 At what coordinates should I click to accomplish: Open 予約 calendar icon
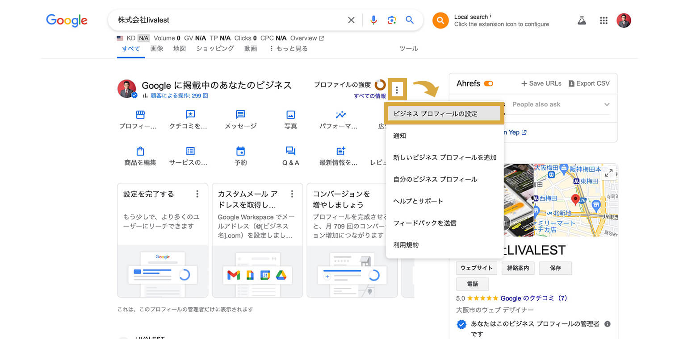tap(240, 151)
